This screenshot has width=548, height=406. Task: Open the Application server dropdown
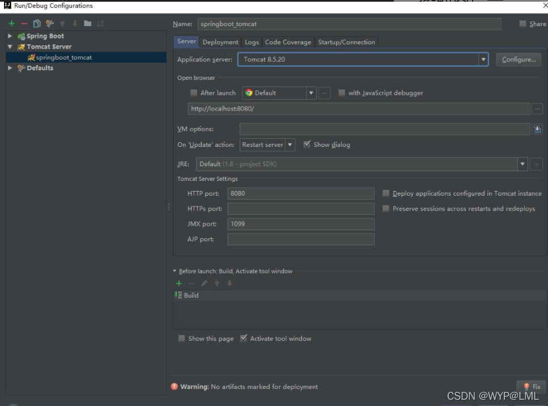[x=483, y=60]
